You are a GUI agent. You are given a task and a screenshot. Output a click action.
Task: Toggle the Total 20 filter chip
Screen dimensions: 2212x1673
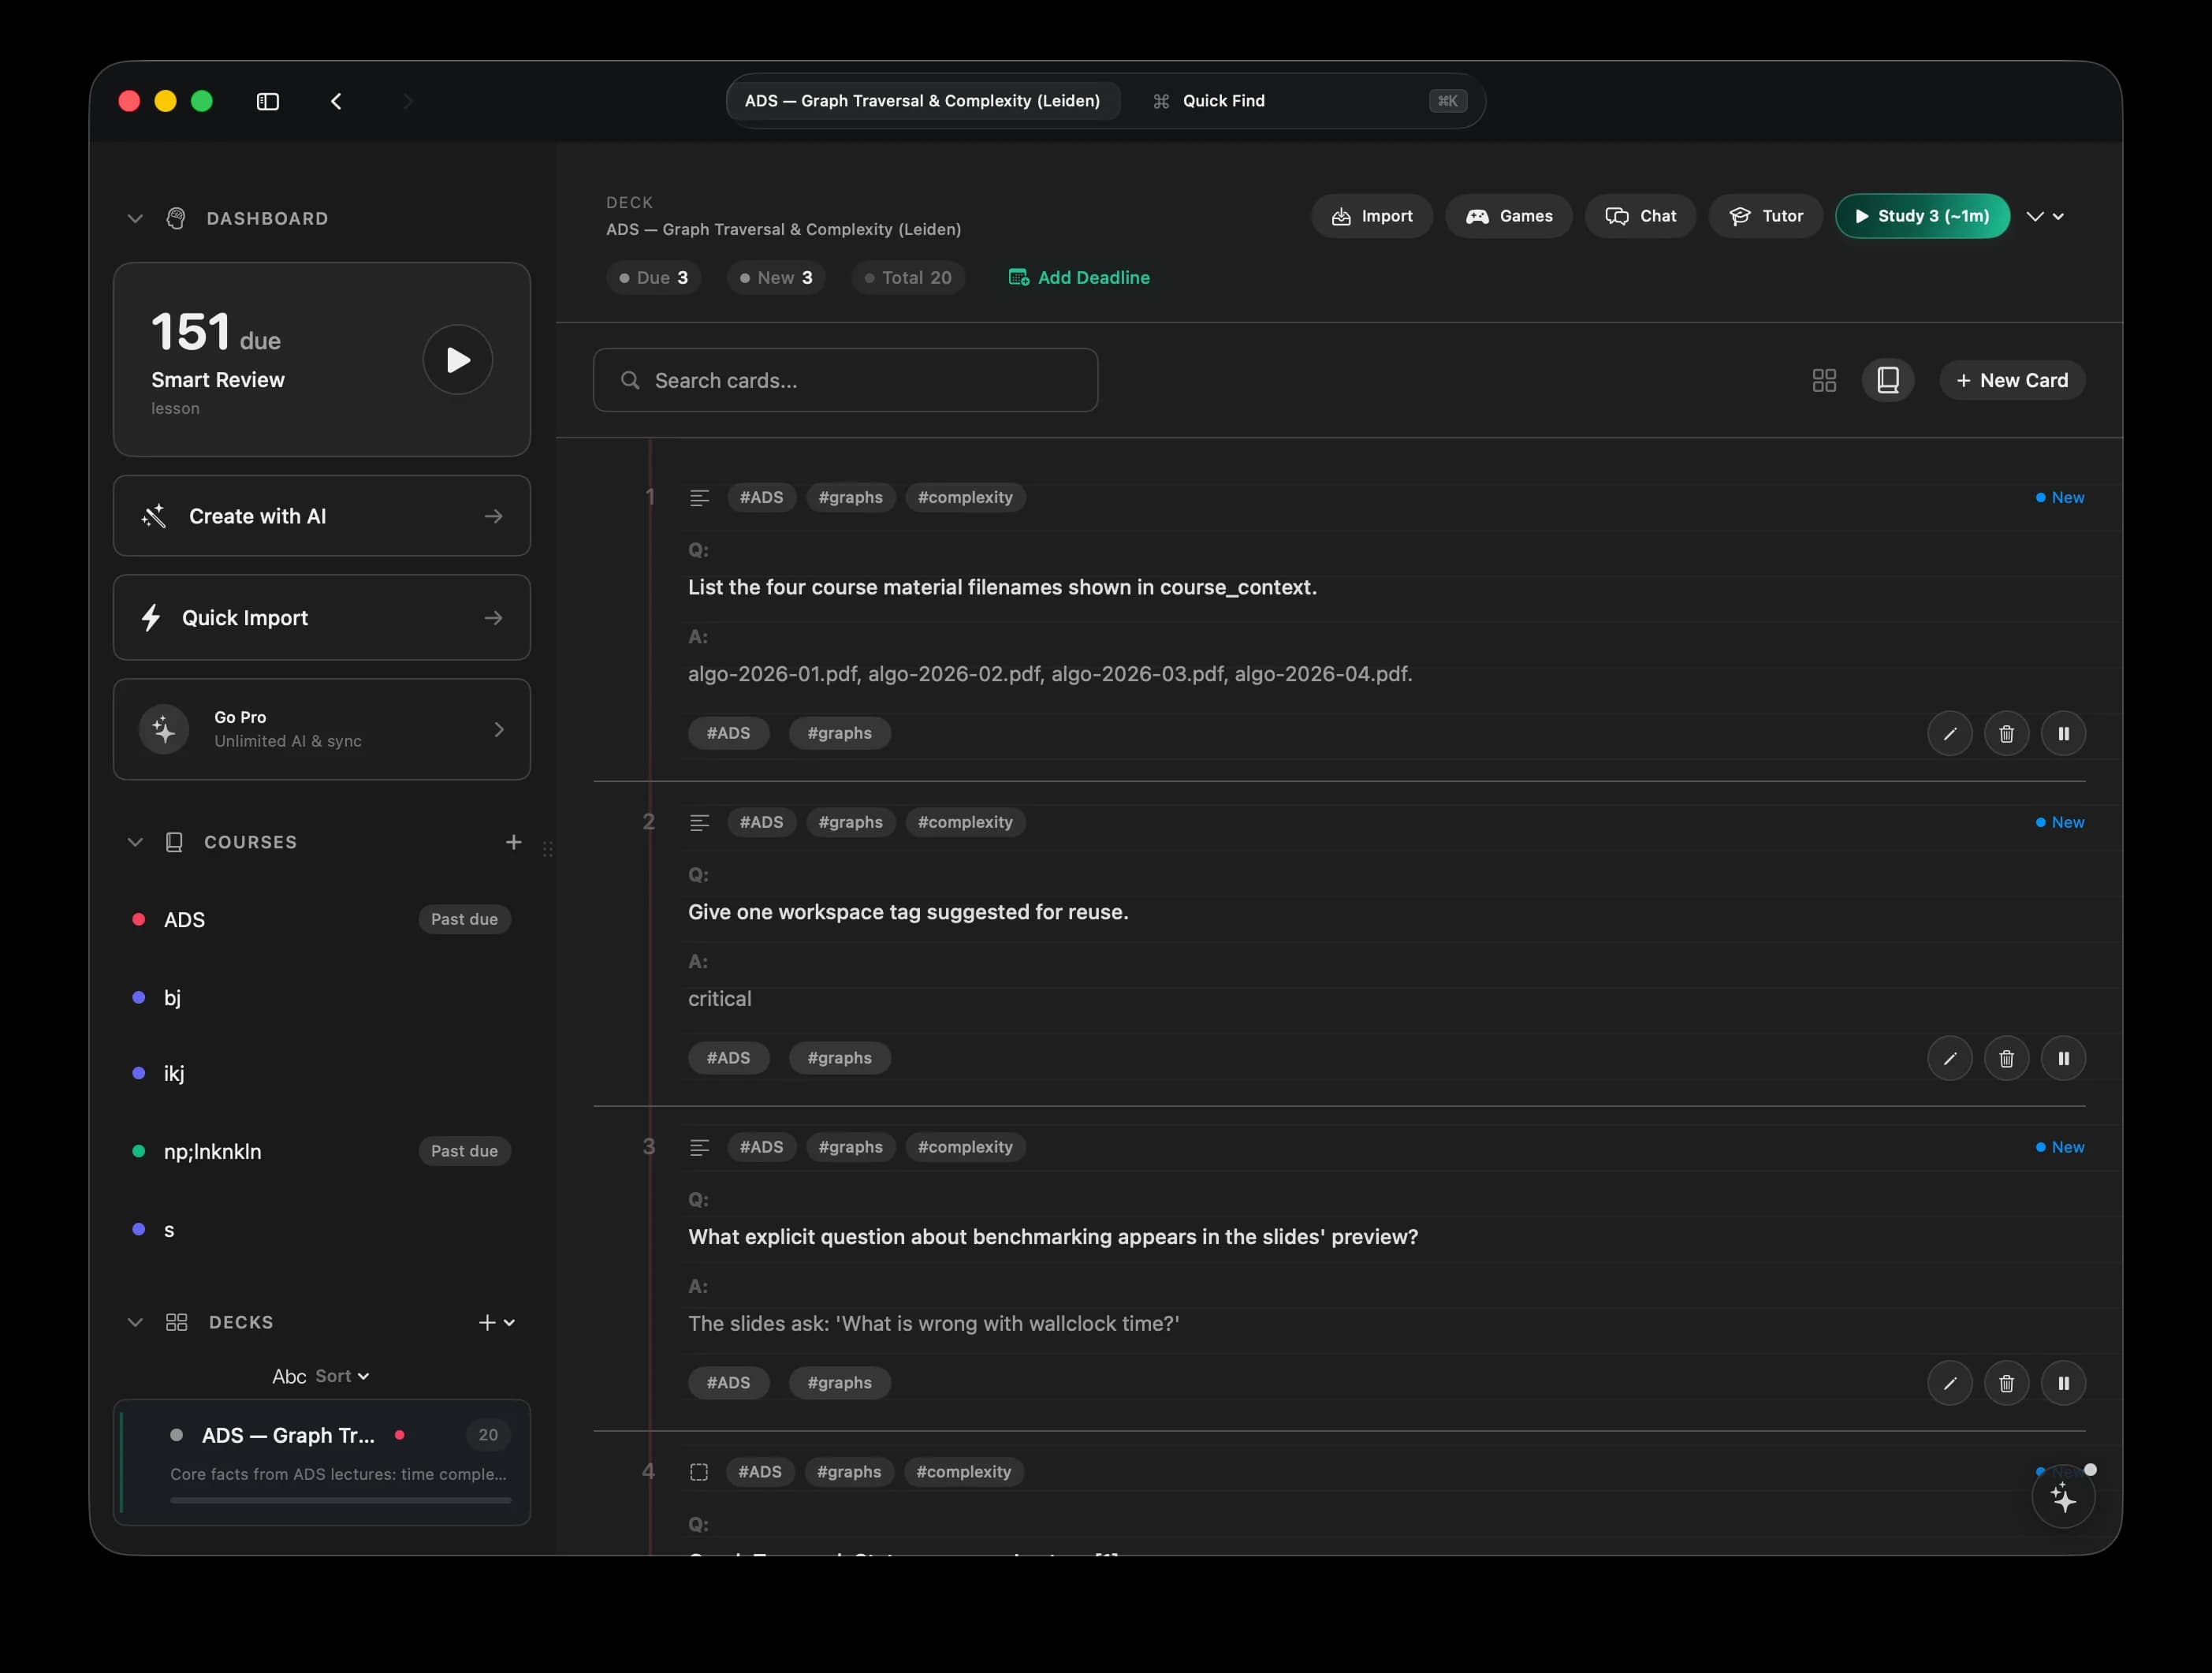[x=907, y=277]
